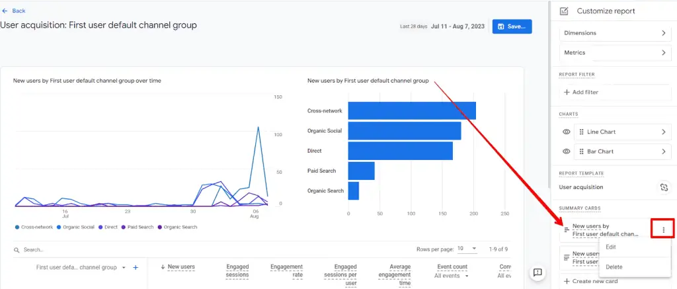Screen dimensions: 677x289
Task: Open three-dot menu for first summary card
Action: click(663, 229)
